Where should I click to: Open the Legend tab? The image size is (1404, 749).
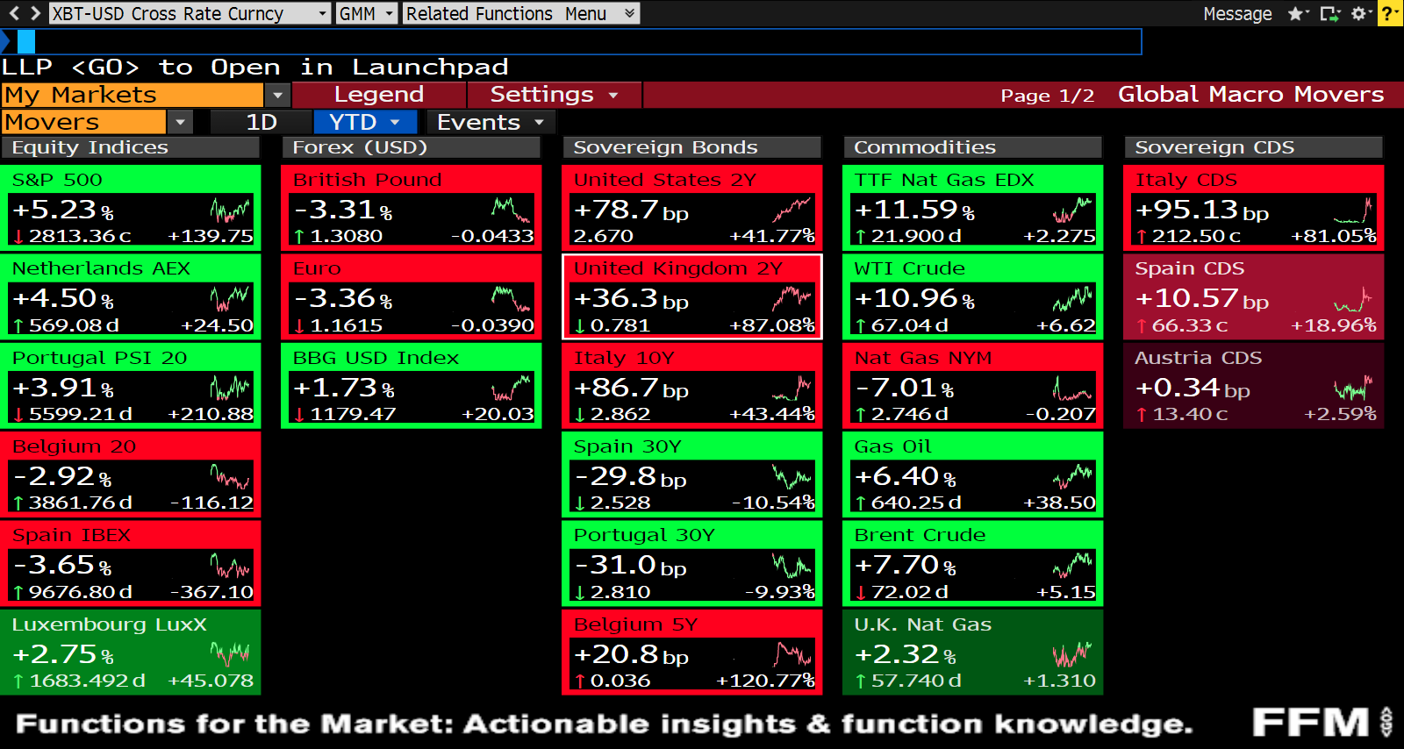[379, 95]
